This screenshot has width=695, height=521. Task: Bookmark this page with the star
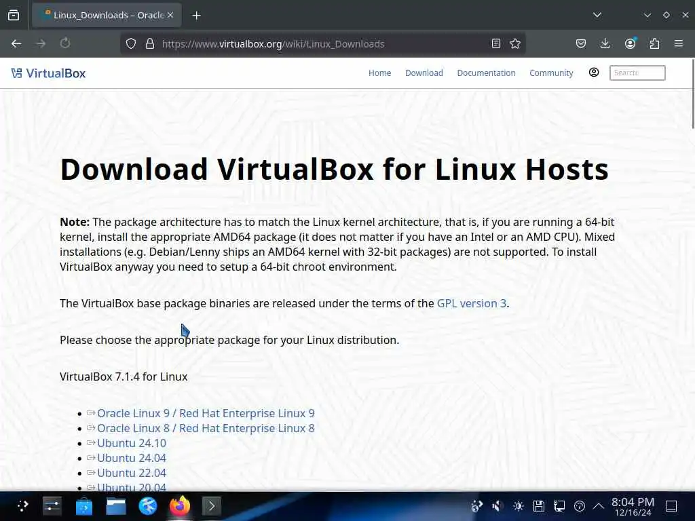pyautogui.click(x=515, y=43)
